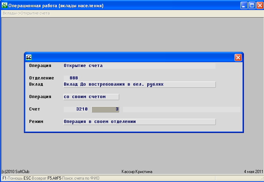Screen dimensions: 264x182
Task: Minimize the Операционная работа window
Action: tap(244, 6)
